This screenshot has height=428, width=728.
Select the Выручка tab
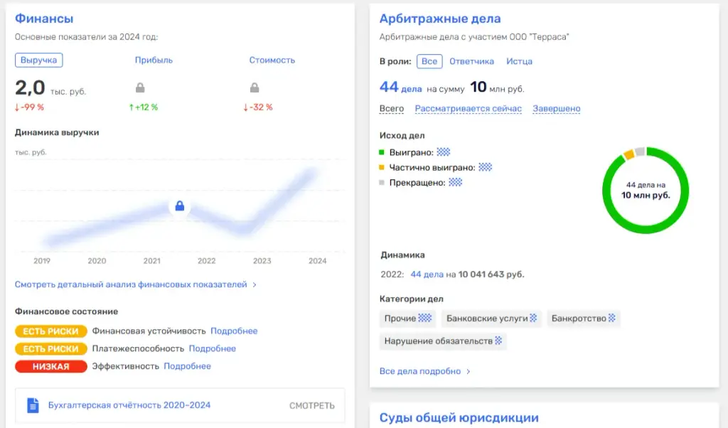click(38, 60)
